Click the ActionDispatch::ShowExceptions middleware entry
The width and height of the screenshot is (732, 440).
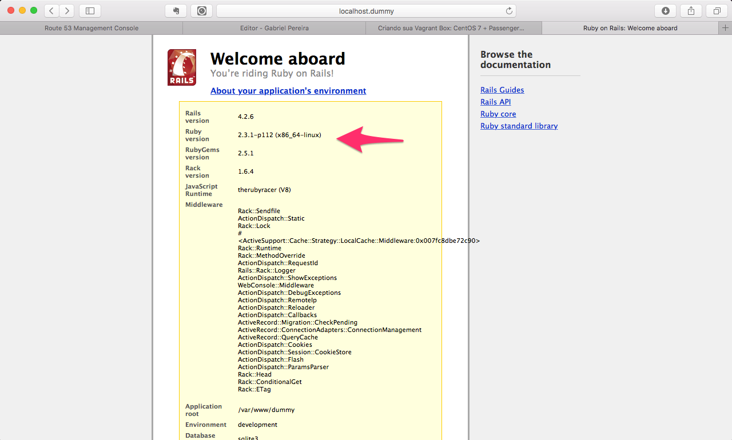[x=287, y=278]
